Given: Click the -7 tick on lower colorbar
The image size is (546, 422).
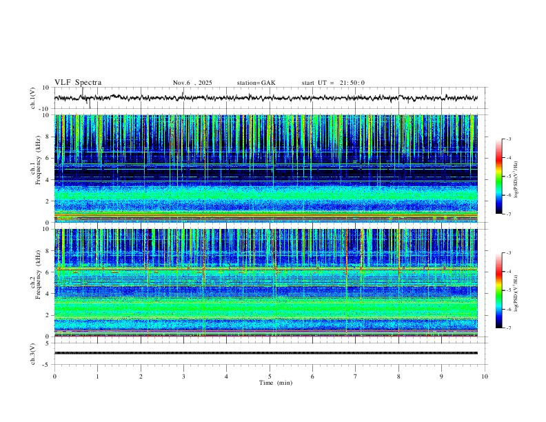Looking at the screenshot, I should pyautogui.click(x=509, y=328).
